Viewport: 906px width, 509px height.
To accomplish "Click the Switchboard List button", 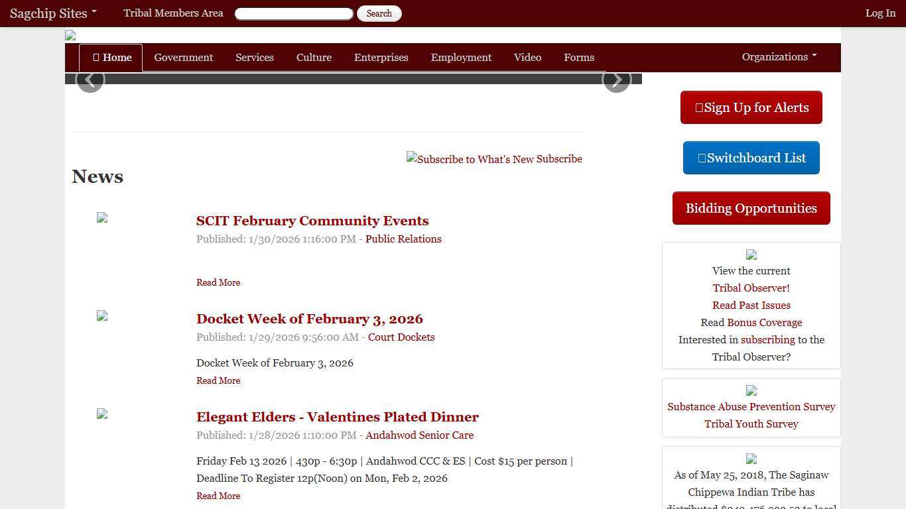I will [x=751, y=158].
